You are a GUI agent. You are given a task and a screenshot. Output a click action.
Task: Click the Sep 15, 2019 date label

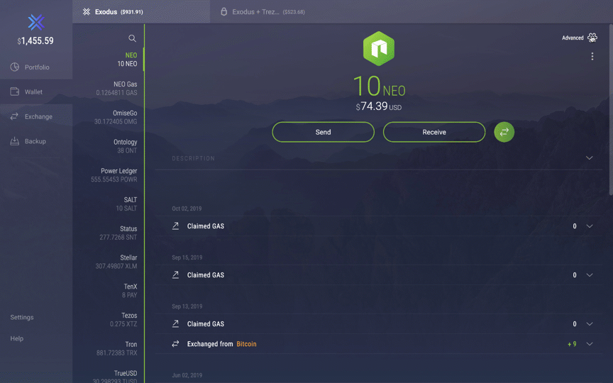click(x=187, y=257)
